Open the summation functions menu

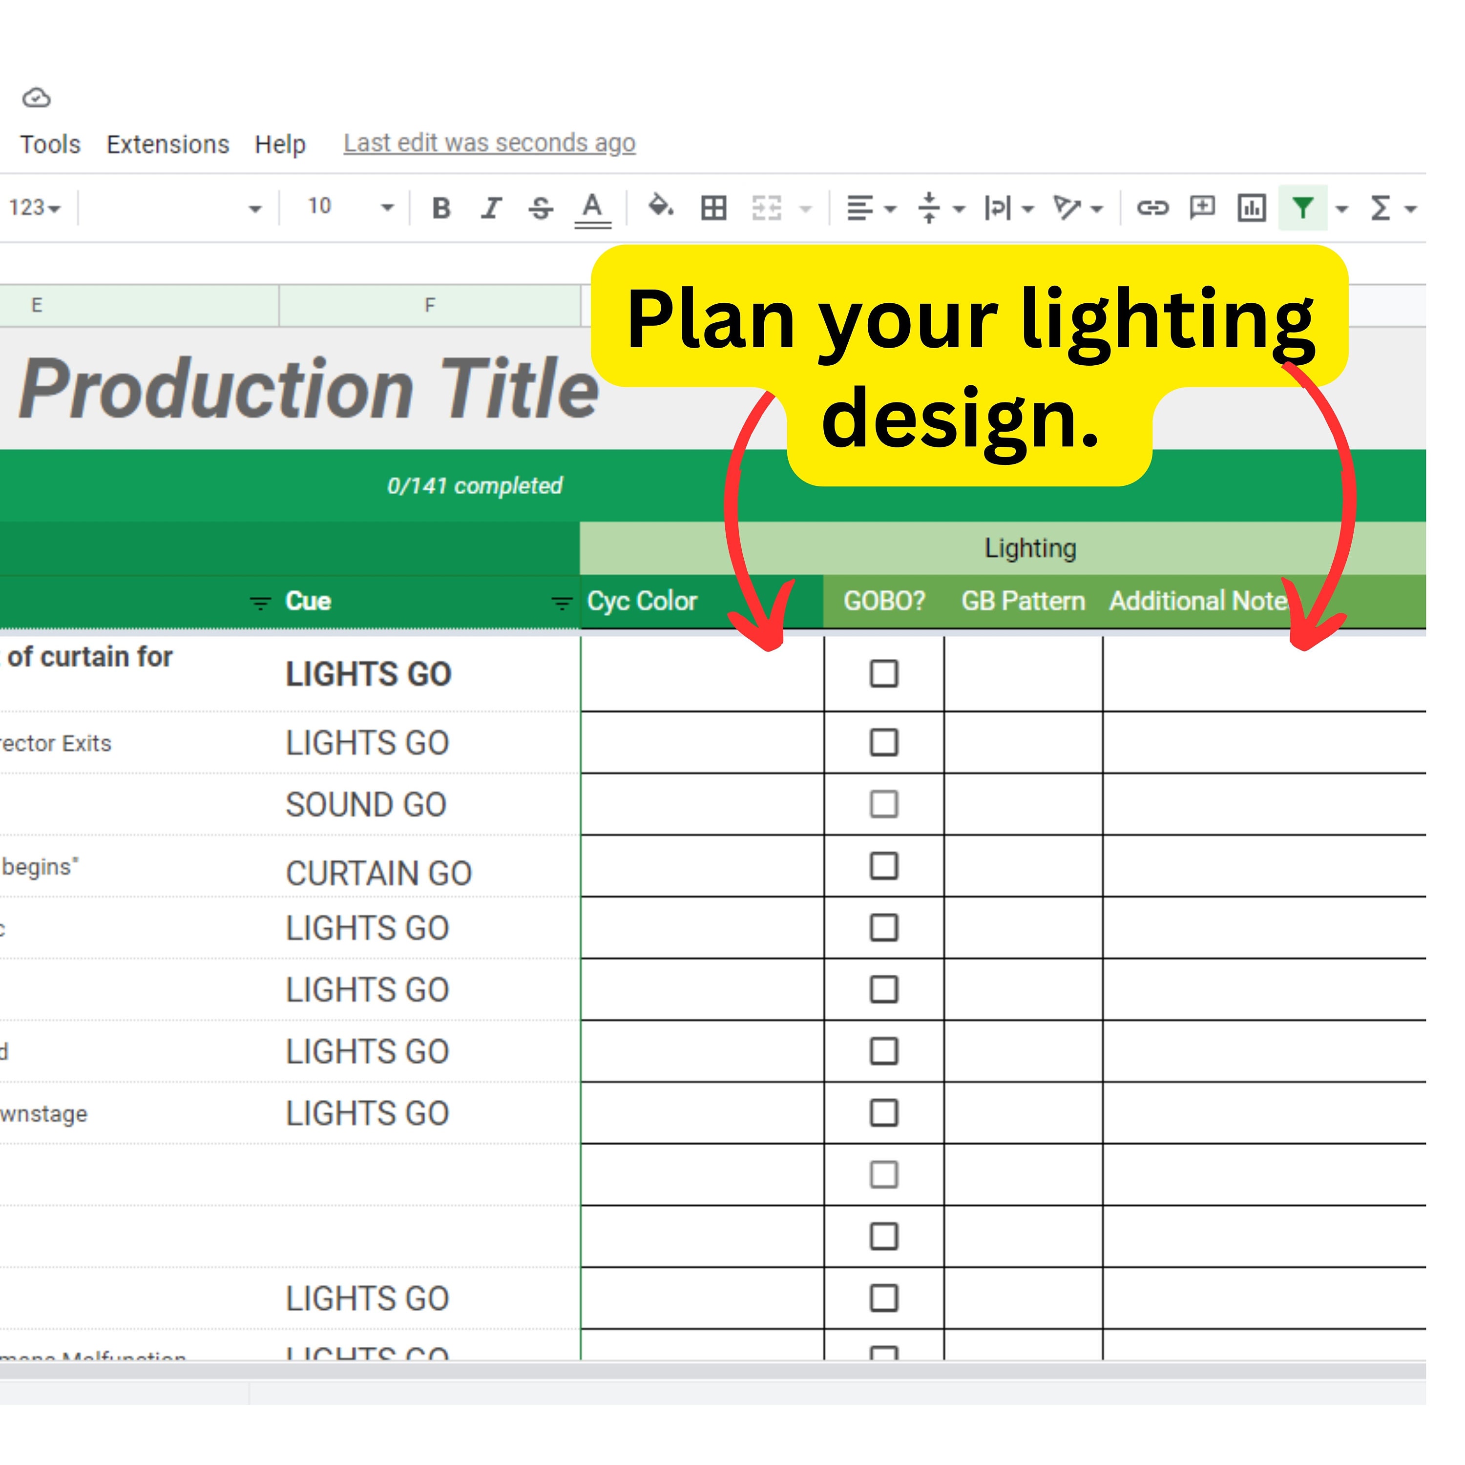tap(1381, 207)
